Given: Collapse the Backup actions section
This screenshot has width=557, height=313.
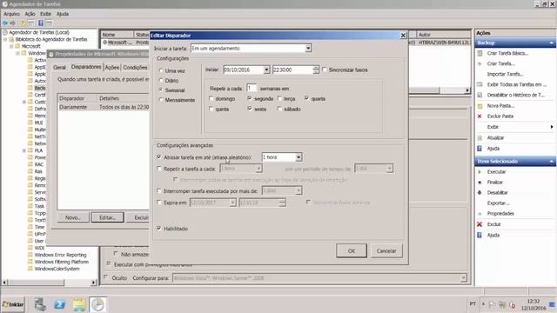Looking at the screenshot, I should 551,43.
